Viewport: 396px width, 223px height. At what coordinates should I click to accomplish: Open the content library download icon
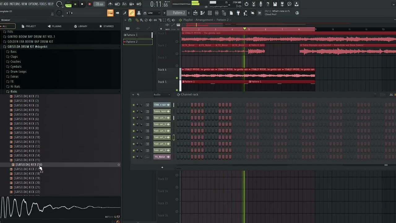click(x=296, y=4)
